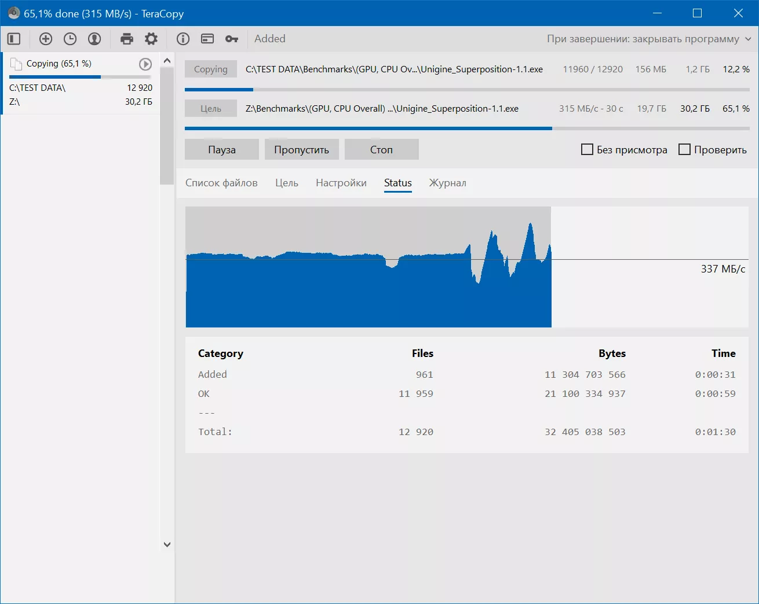
Task: Click the C:\TEST DATA\ source path
Action: 38,88
